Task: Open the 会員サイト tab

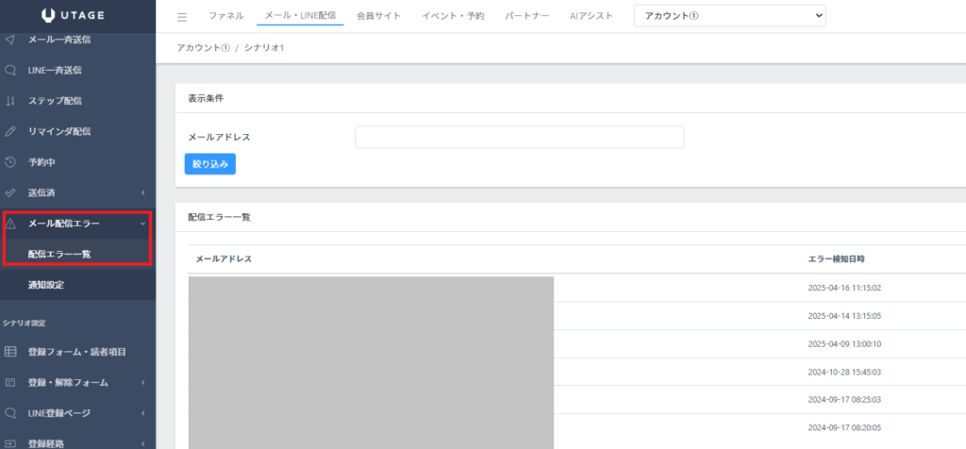Action: [378, 16]
